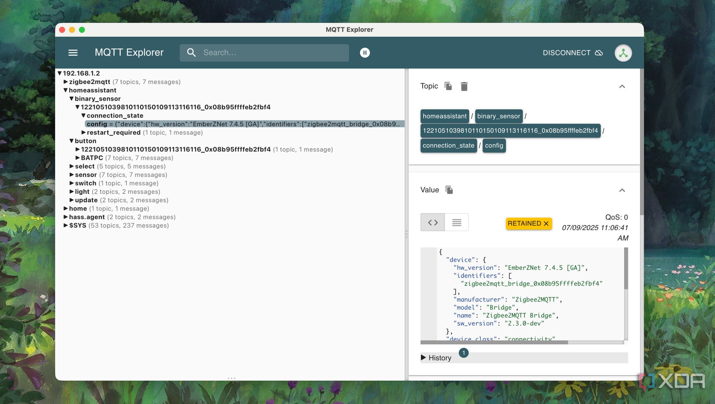Expand the update tree node

pyautogui.click(x=72, y=200)
